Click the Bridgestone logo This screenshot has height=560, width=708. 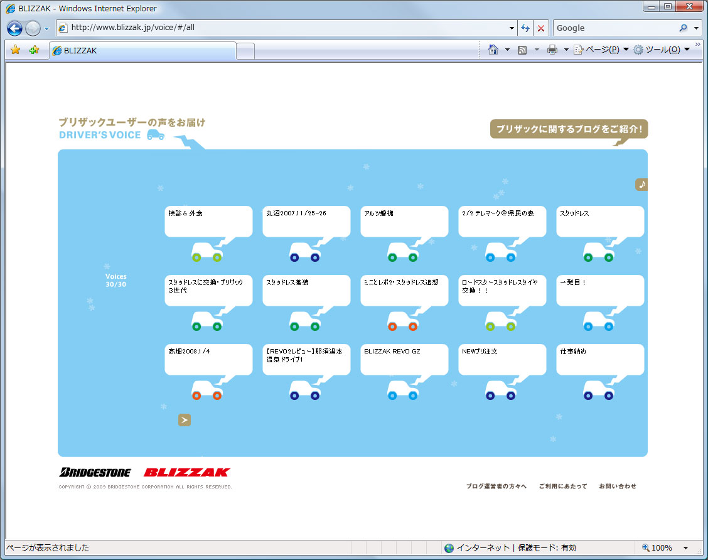tap(95, 472)
